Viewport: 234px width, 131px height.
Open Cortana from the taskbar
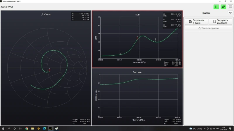click(x=14, y=129)
